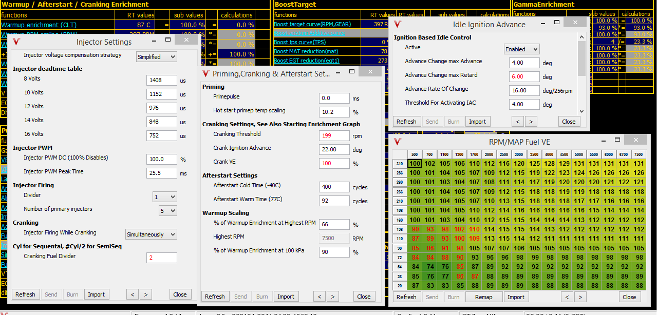Click Import button in Idle Ignition Advance dialog
Screen dimensions: 657x315
477,122
